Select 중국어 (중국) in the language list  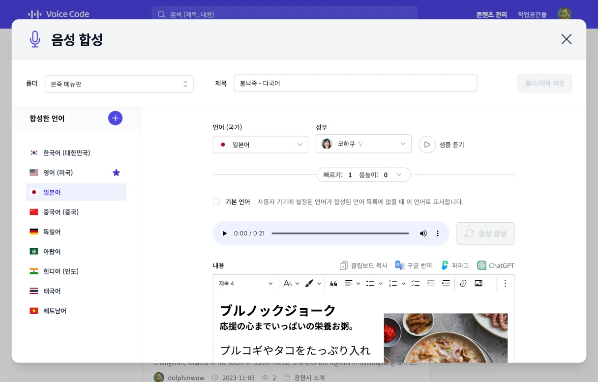[x=60, y=212]
